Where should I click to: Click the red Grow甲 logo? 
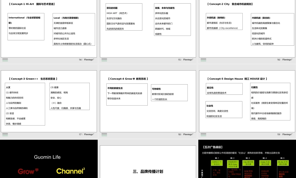coord(28,171)
